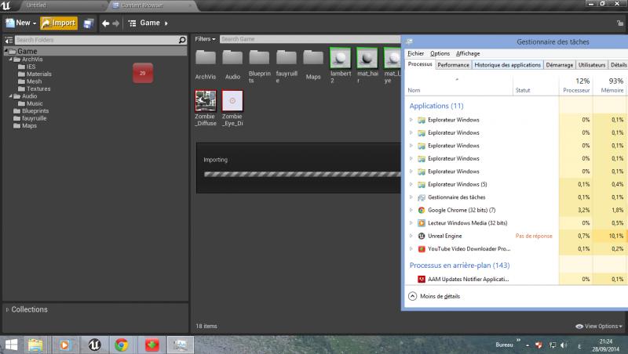Select the Google Chrome process icon
Screen dimensions: 628x354
pyautogui.click(x=422, y=210)
